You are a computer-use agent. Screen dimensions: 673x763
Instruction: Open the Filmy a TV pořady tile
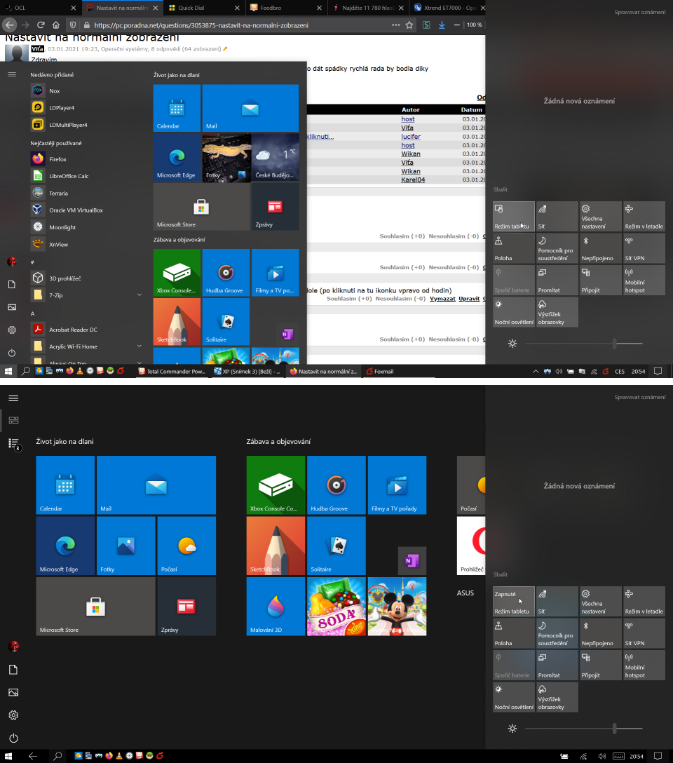point(397,485)
